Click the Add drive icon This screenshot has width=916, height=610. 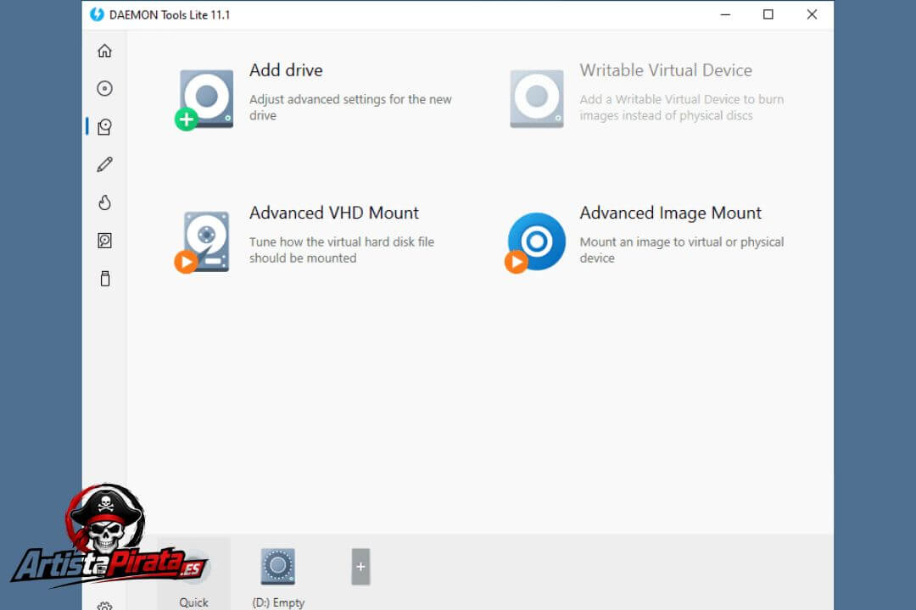[204, 99]
